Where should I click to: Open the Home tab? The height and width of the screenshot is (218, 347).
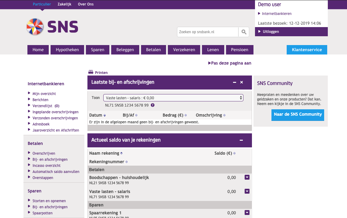[x=38, y=50]
